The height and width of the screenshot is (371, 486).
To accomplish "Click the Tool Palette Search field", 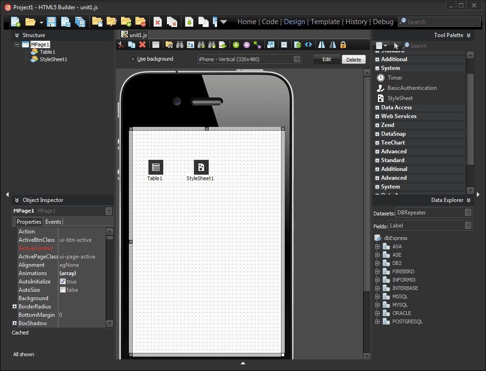I will (x=434, y=45).
